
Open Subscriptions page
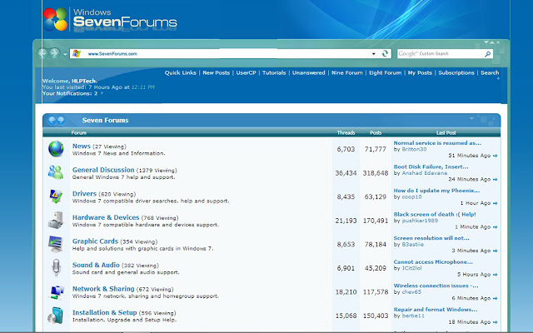click(x=456, y=72)
